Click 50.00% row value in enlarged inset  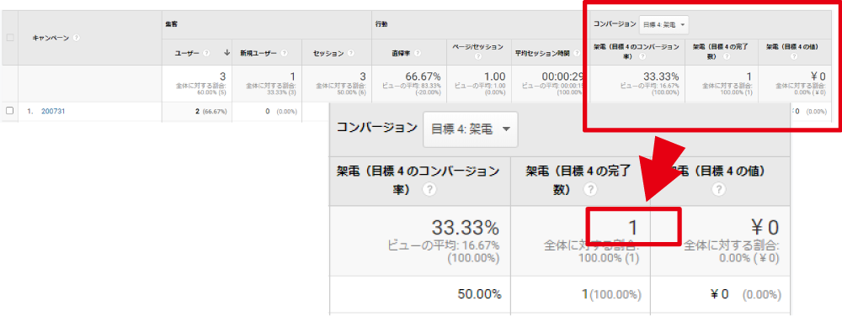480,294
